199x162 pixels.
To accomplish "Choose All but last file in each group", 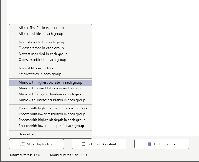I will click(x=51, y=34).
